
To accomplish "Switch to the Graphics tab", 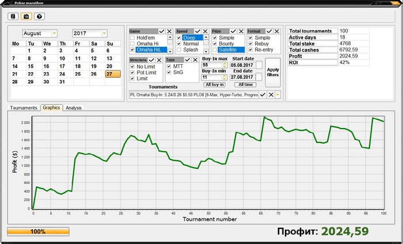I will [51, 108].
